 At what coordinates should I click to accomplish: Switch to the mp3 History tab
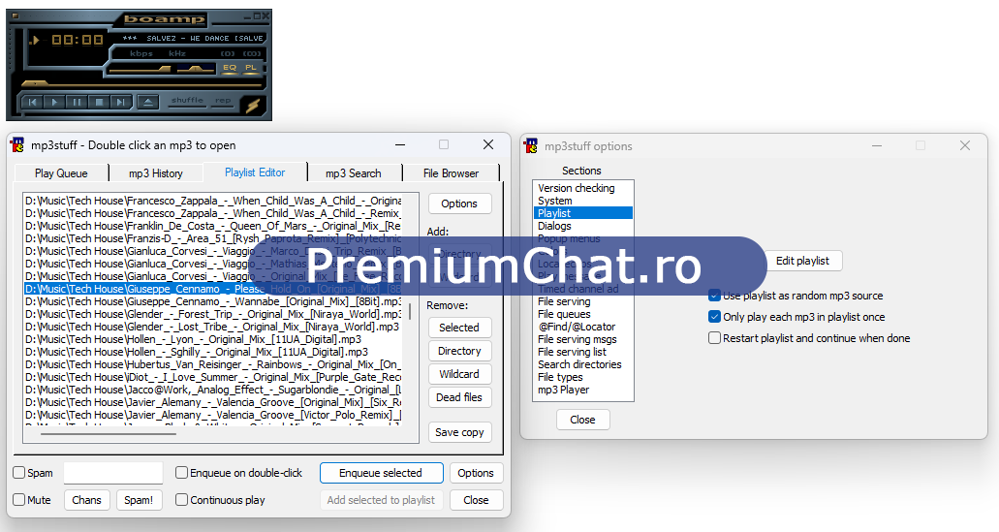[155, 173]
